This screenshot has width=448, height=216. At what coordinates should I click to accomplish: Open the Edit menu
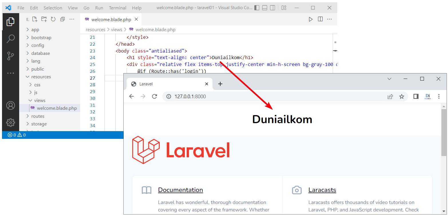pyautogui.click(x=34, y=8)
